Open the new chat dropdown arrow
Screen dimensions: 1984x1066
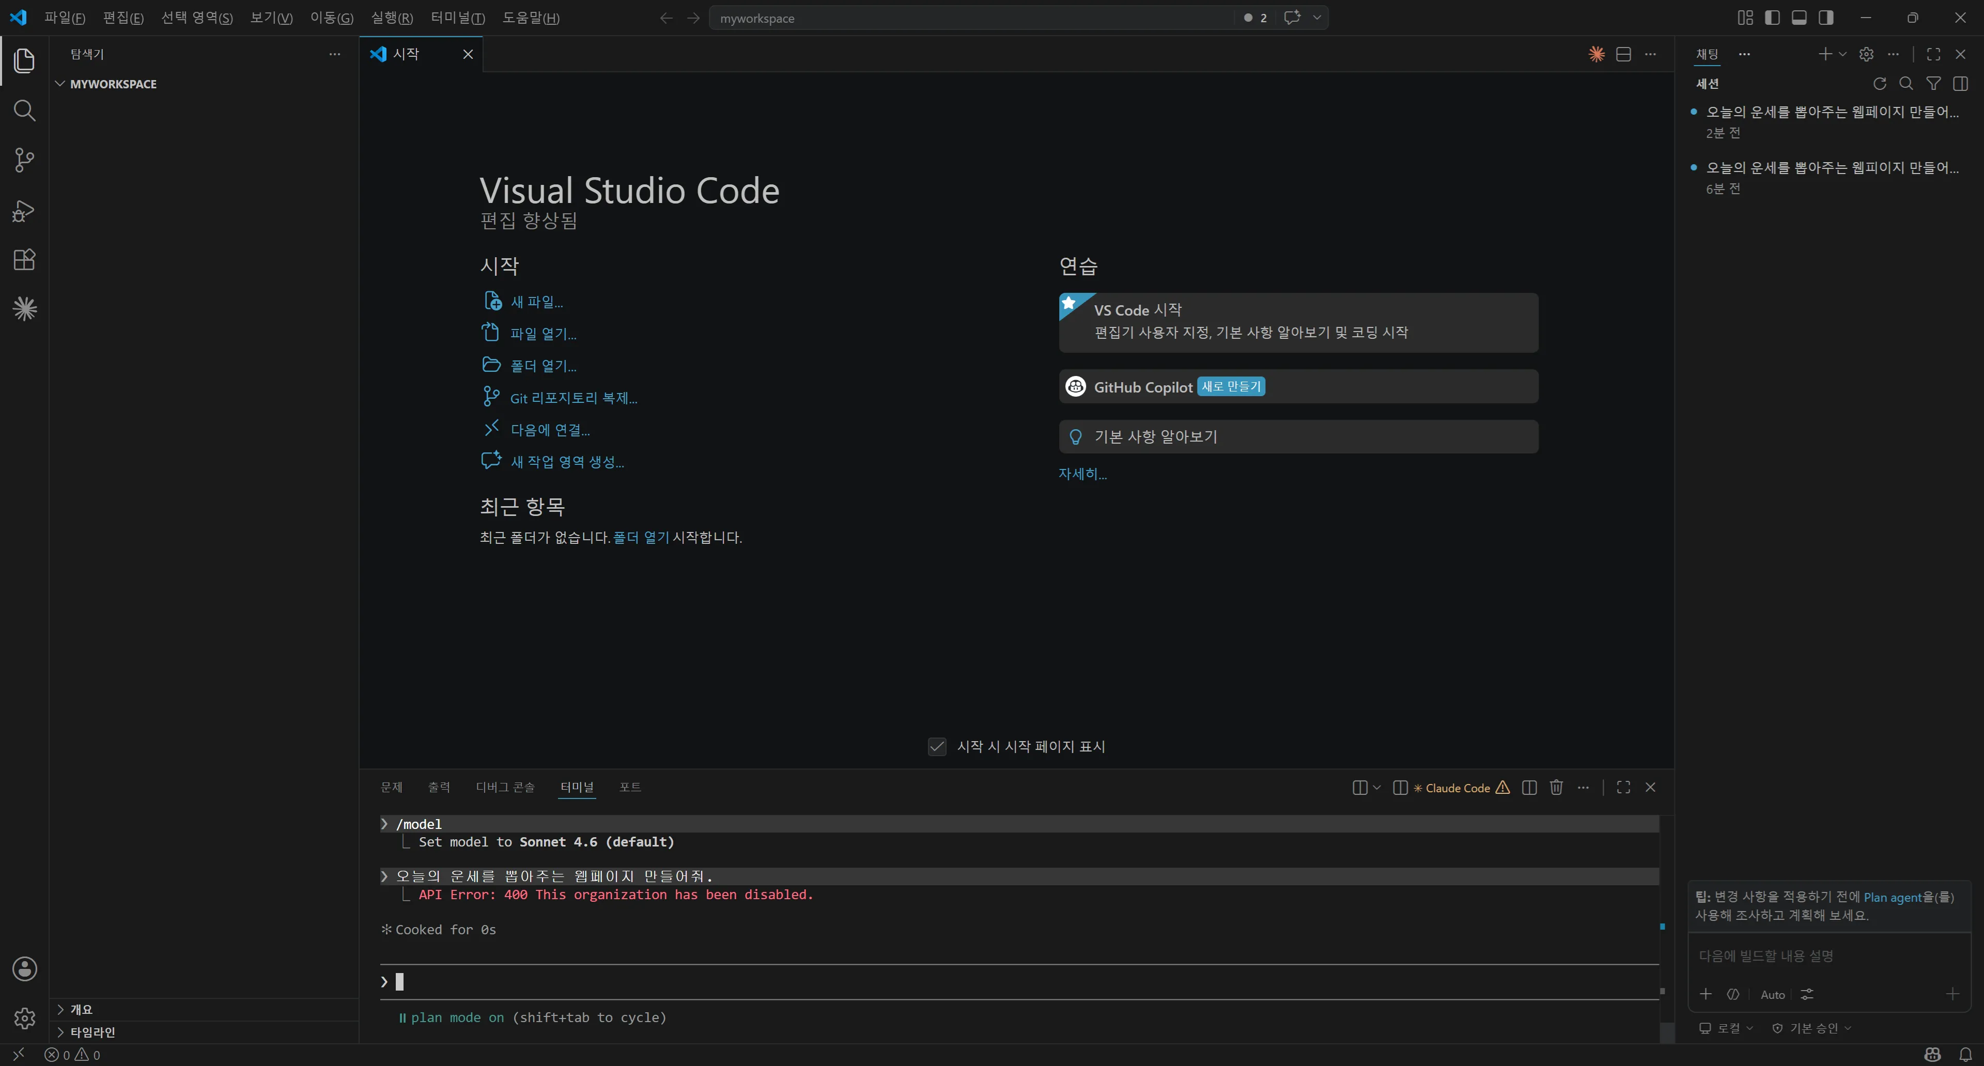coord(1842,54)
